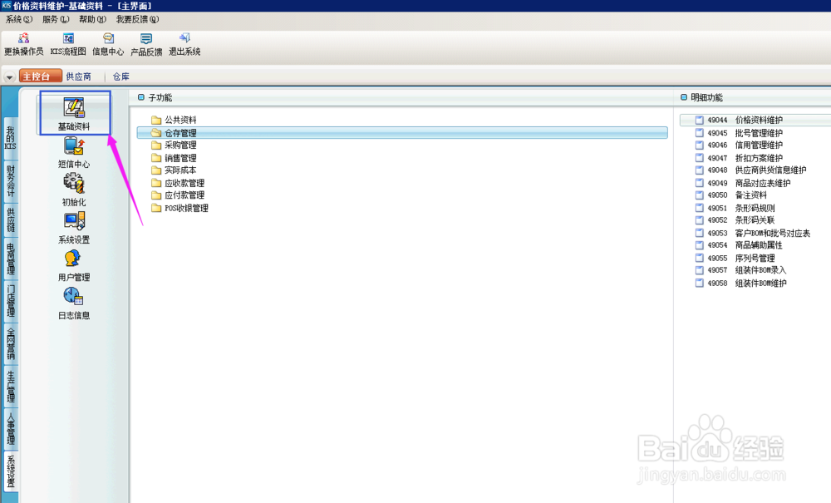Click 退出系统 to exit

coord(184,45)
